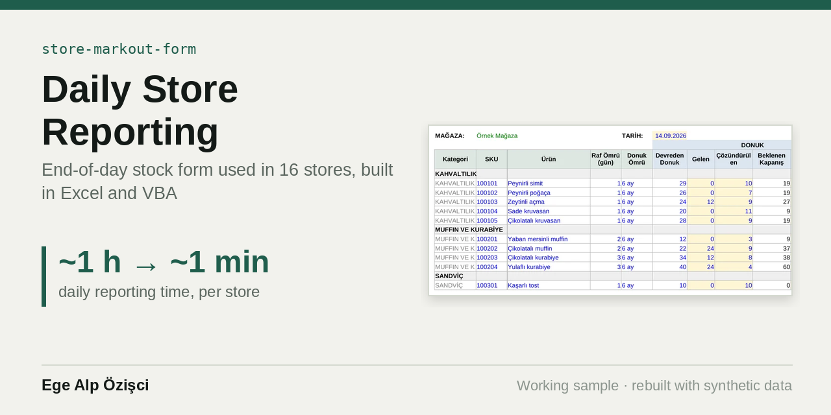Select Beklenen Kapanış value for Kaşarlı tost
831x415 pixels.
[772, 285]
